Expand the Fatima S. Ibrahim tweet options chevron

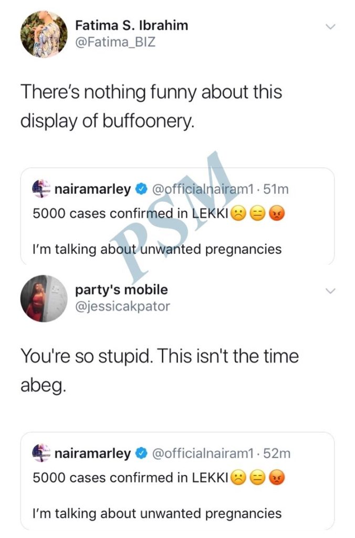click(330, 26)
